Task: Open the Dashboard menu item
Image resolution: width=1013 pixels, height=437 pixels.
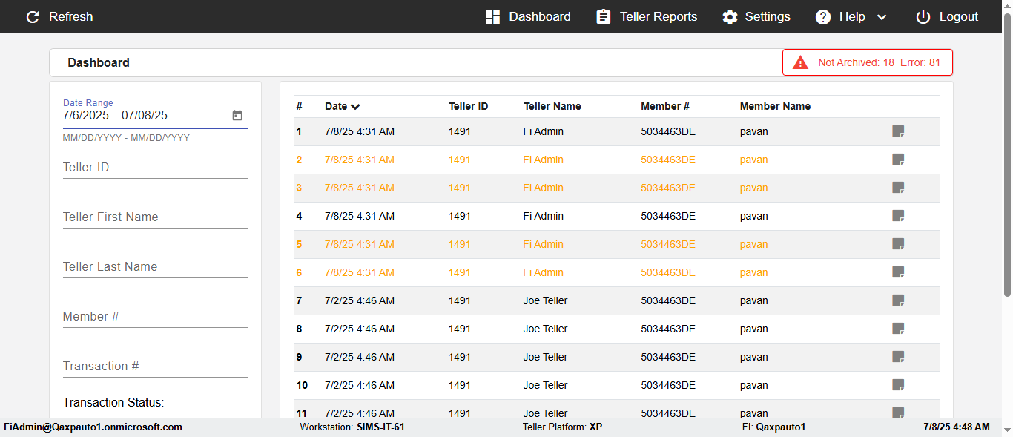Action: (528, 17)
